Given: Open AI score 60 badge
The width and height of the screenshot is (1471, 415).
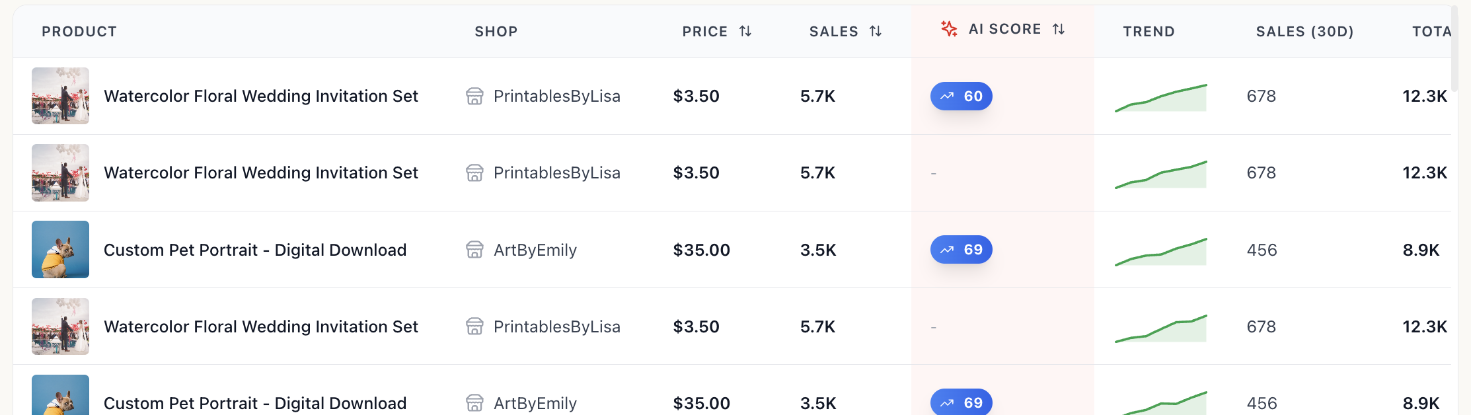Looking at the screenshot, I should pyautogui.click(x=961, y=96).
